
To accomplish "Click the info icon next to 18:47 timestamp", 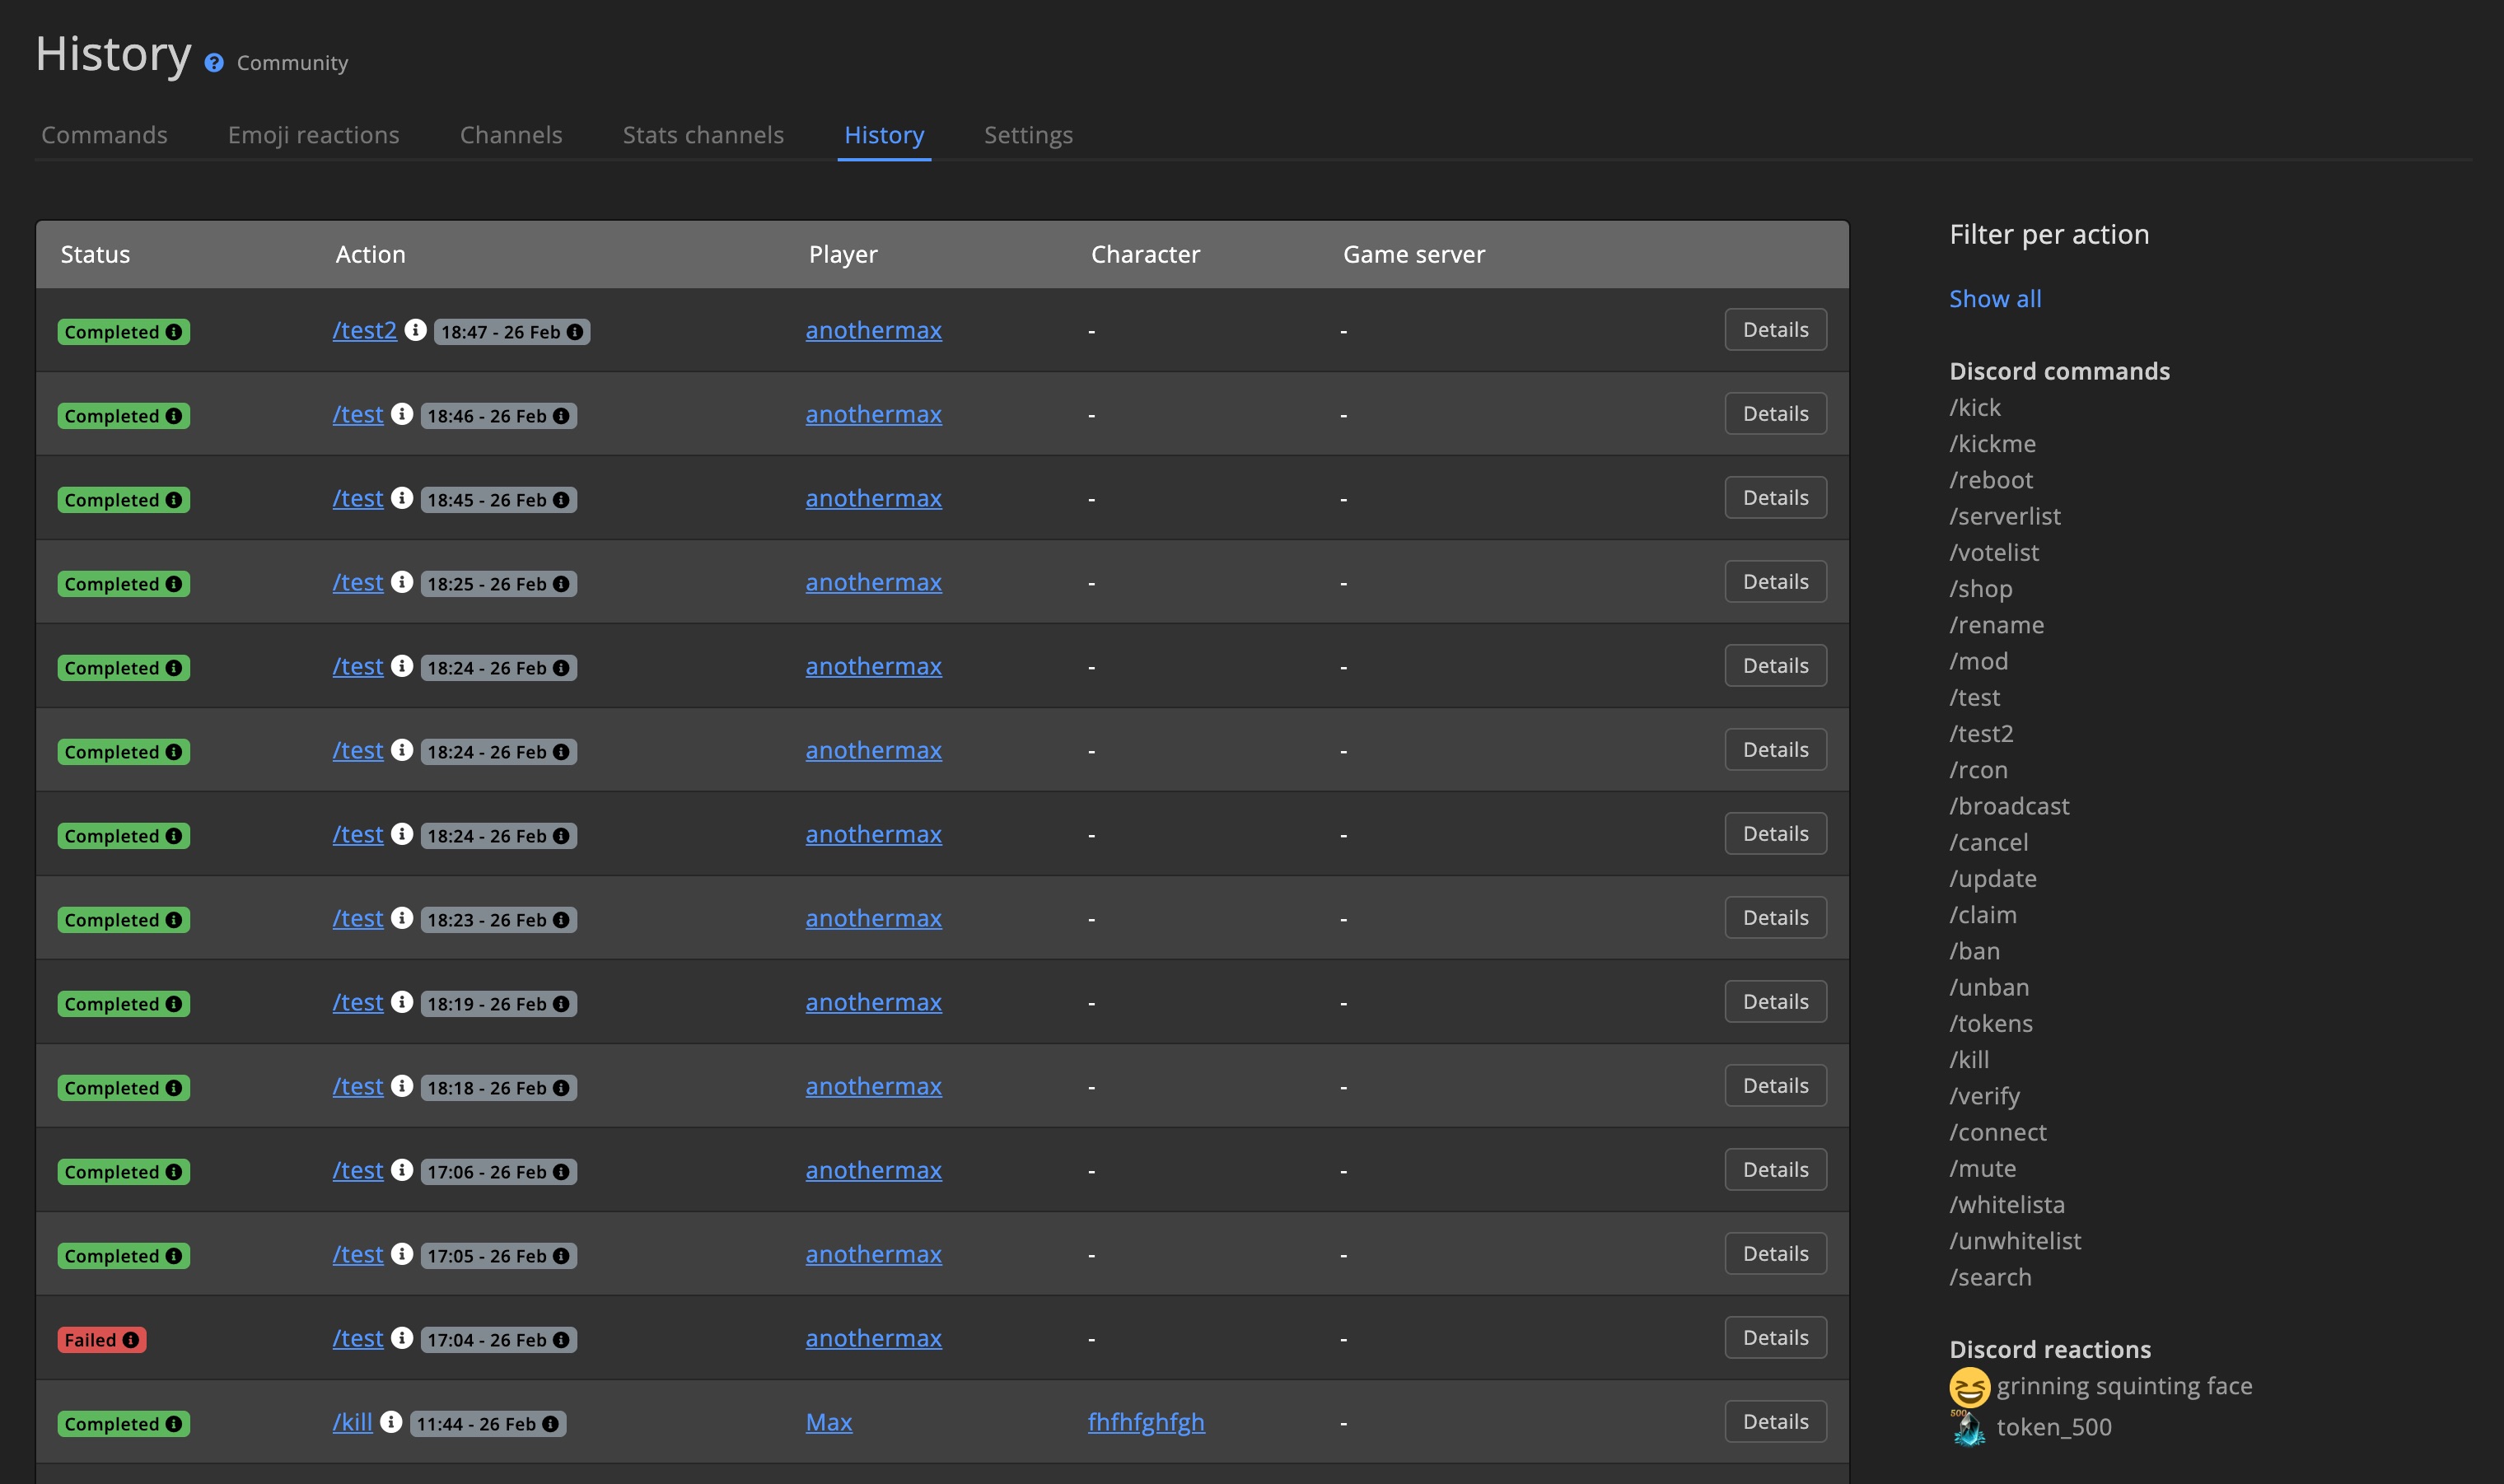I will [x=573, y=331].
